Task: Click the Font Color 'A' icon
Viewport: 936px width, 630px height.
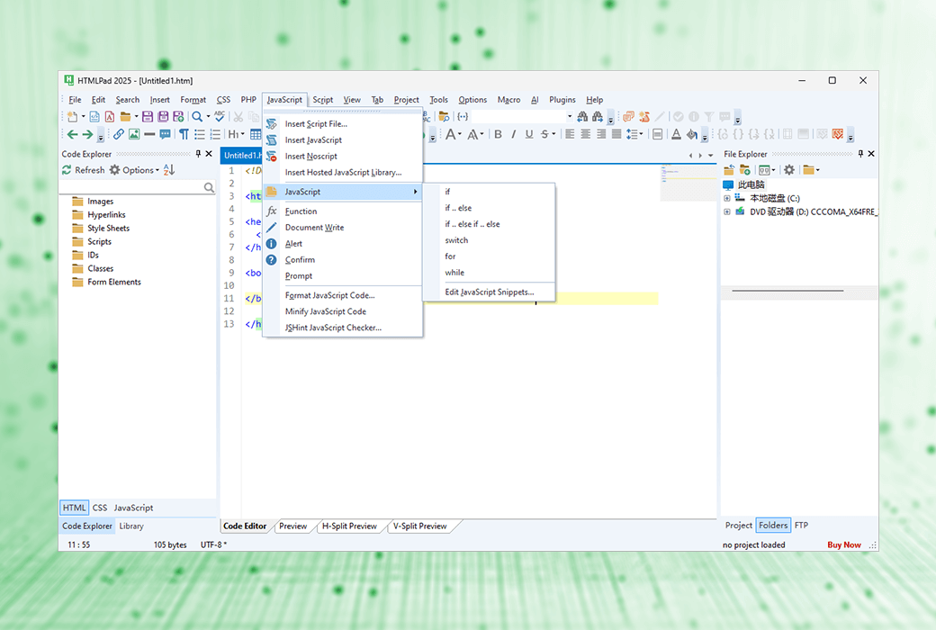Action: coord(676,134)
